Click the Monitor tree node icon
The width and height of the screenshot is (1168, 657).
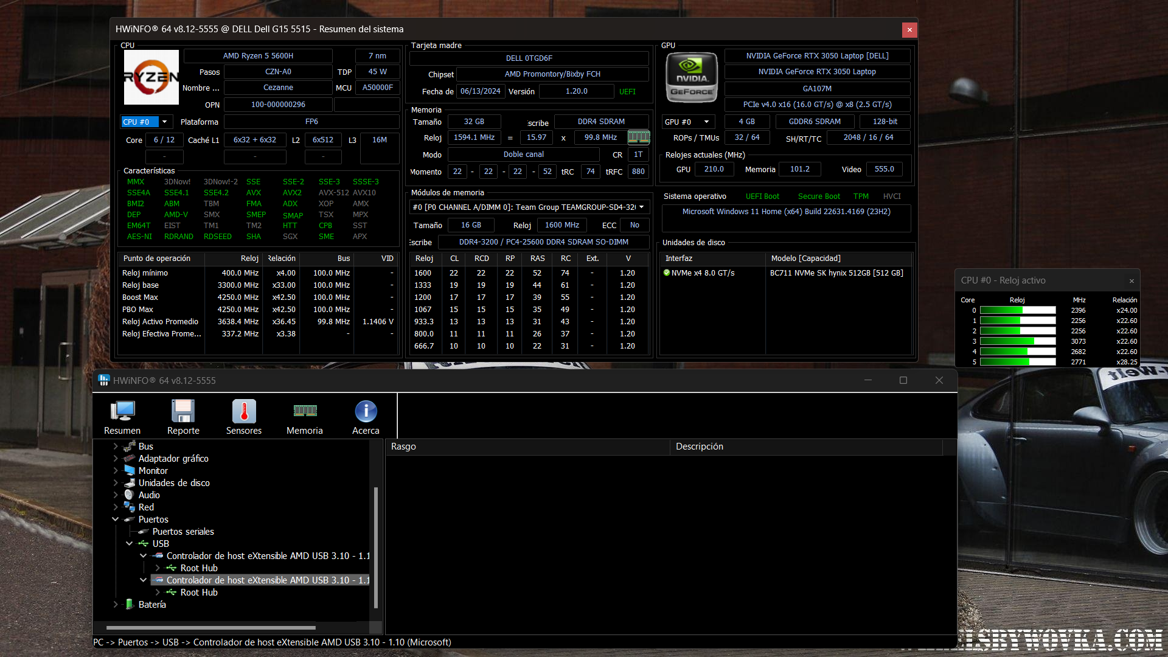(130, 471)
